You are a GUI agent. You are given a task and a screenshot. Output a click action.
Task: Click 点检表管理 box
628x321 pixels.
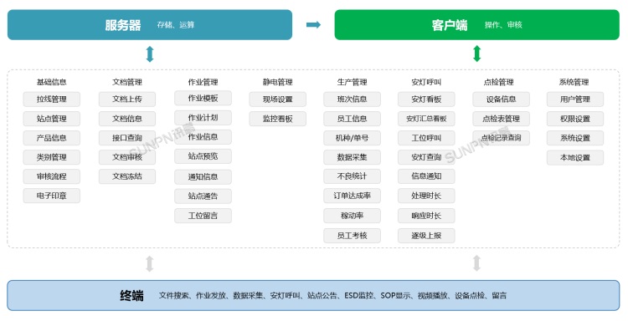[501, 119]
